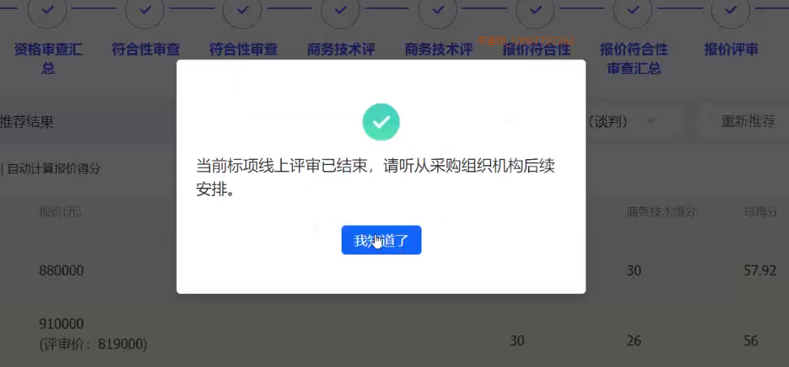Switch to the 报价评审 step label

tap(731, 50)
